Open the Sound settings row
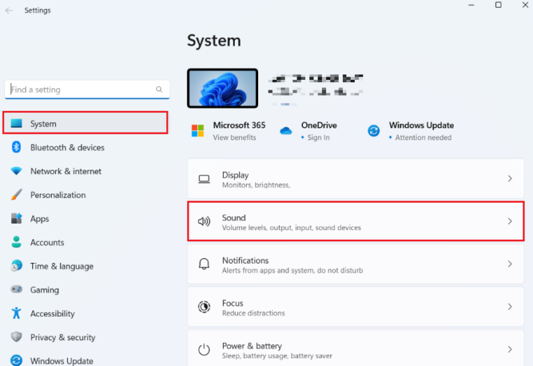The image size is (533, 366). (x=356, y=222)
